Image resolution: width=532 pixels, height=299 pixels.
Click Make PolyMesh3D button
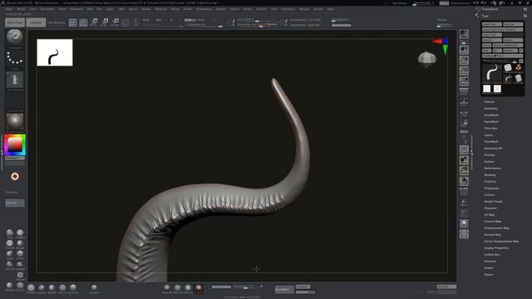508,45
